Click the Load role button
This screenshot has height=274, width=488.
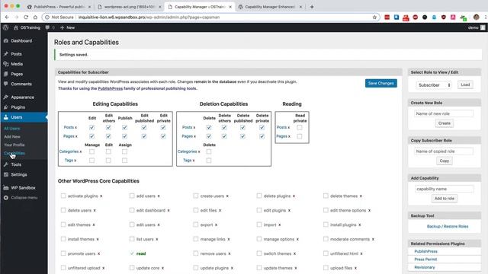(465, 84)
